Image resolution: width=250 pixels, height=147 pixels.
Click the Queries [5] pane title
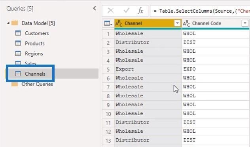[20, 8]
